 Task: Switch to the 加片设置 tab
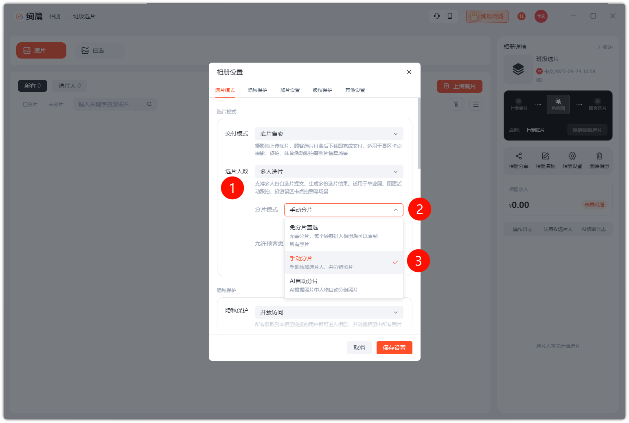(x=290, y=90)
